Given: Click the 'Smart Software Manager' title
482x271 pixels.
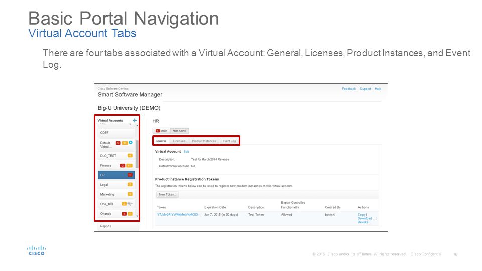Looking at the screenshot, I should coord(130,95).
